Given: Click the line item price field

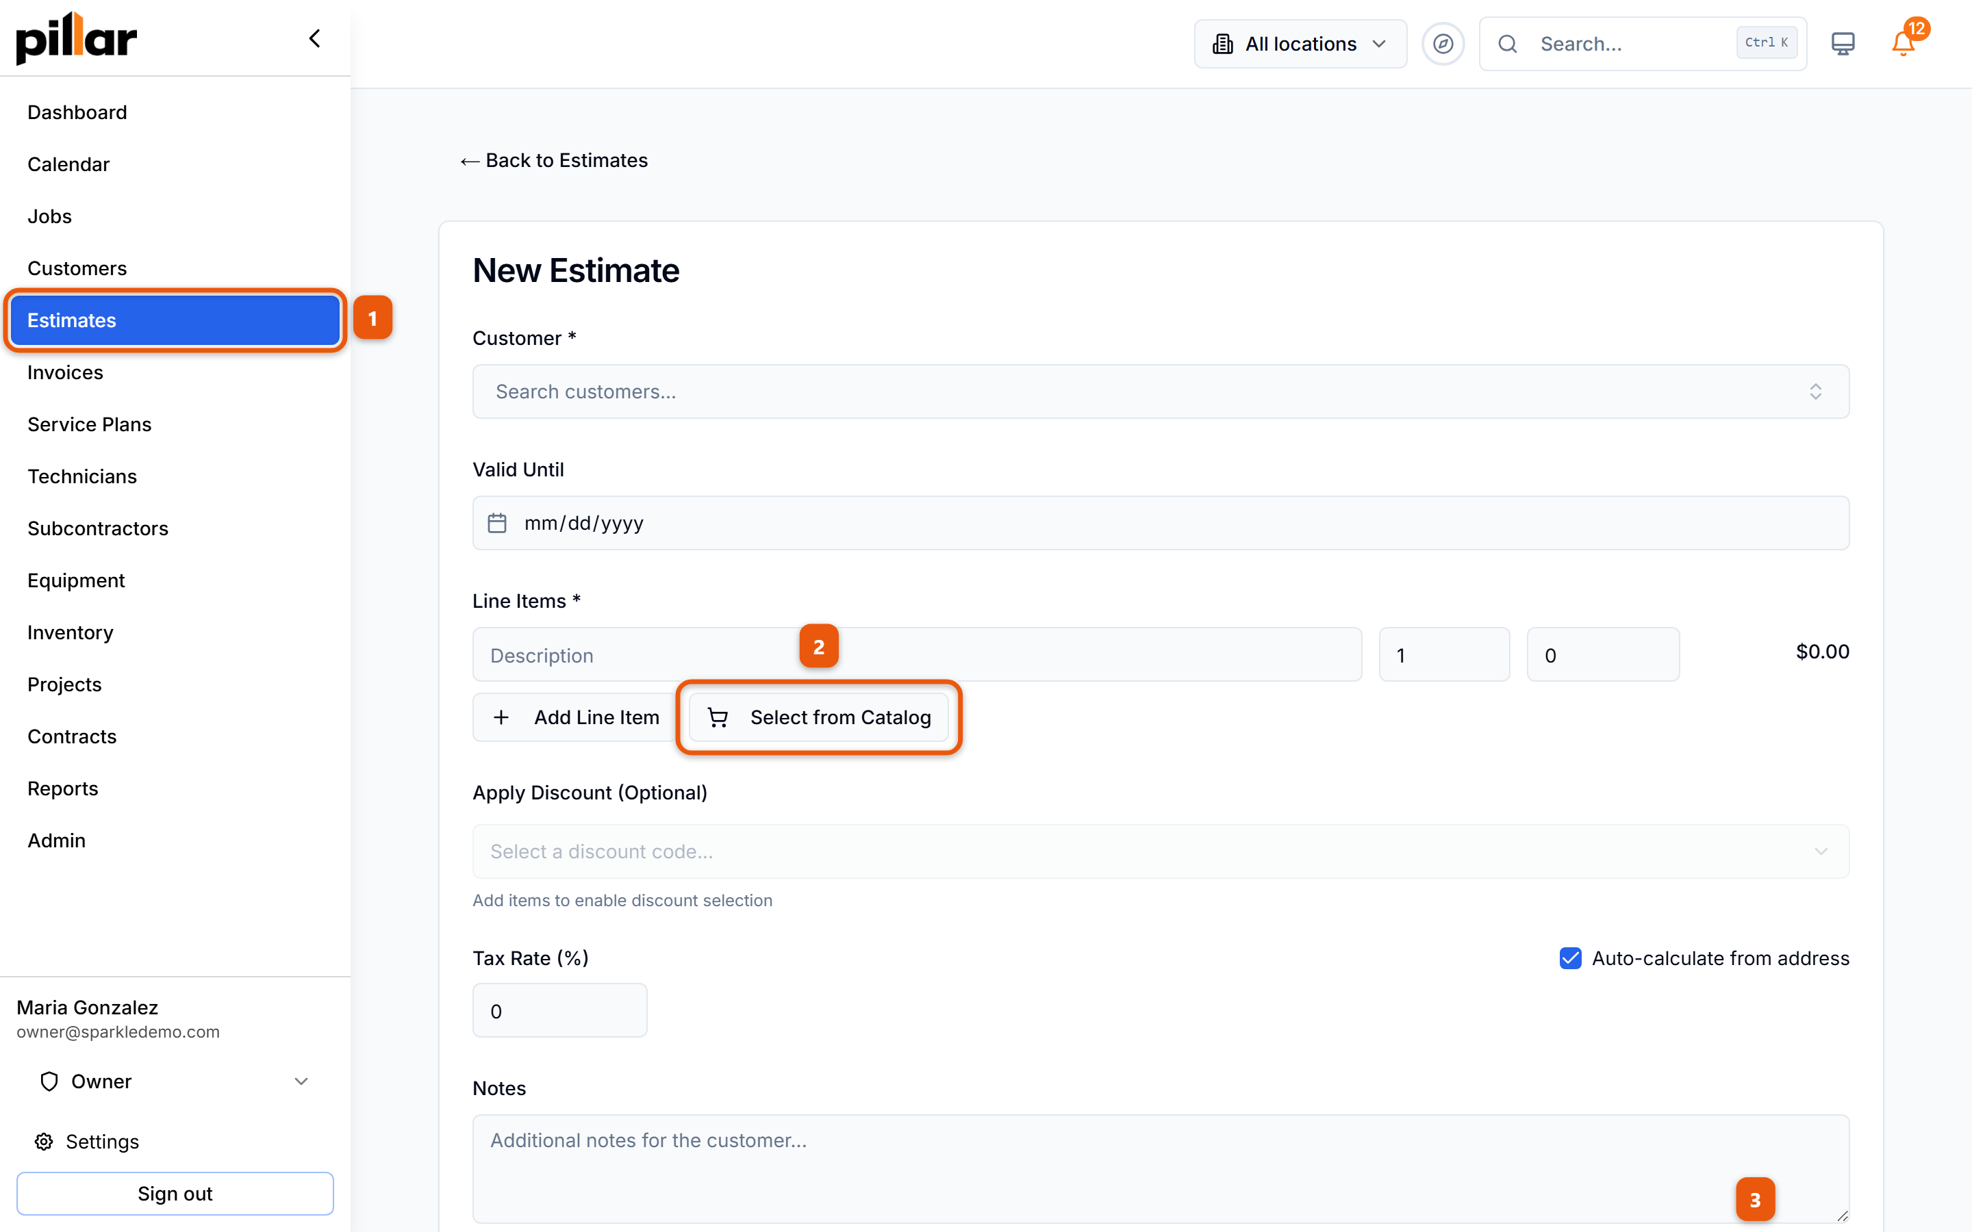Looking at the screenshot, I should 1603,655.
